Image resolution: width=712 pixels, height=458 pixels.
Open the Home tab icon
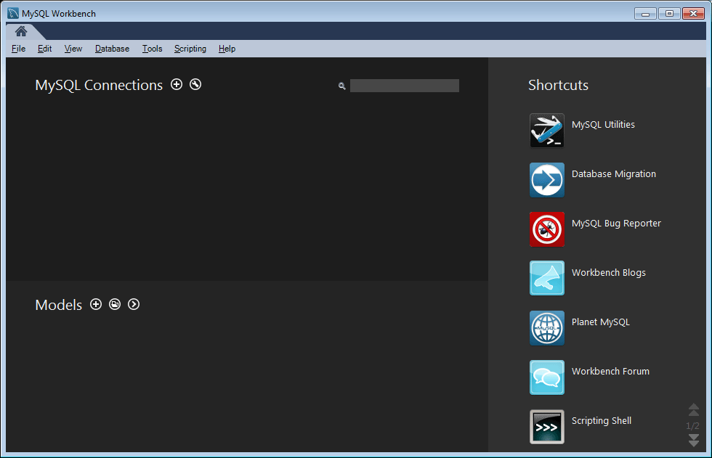pos(21,31)
